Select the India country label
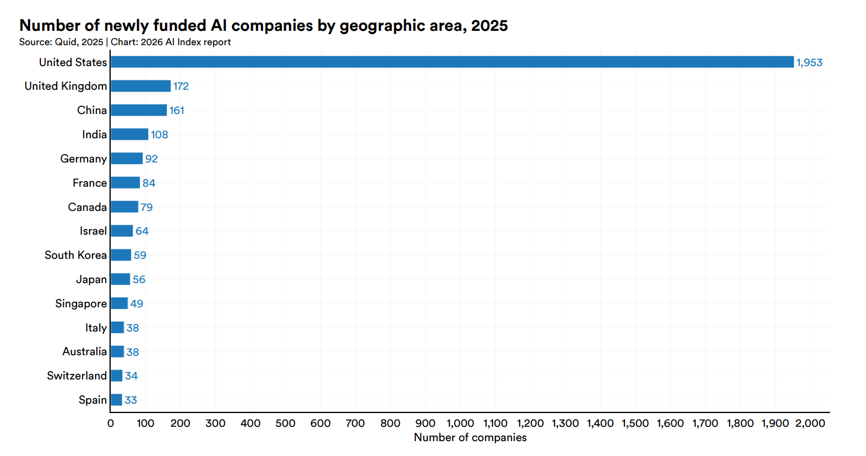The height and width of the screenshot is (456, 866). point(94,134)
